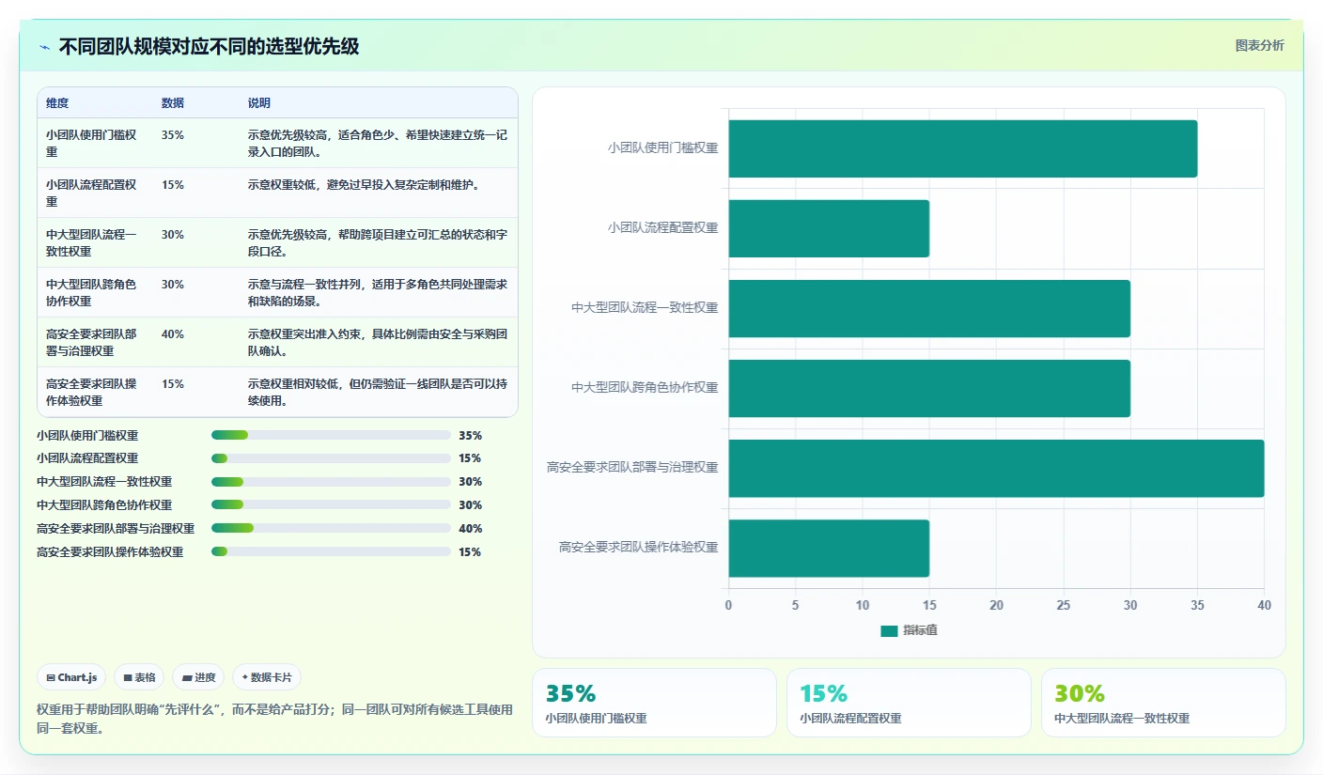Click the chart bar for 高安全要求团队部署与治理权重

point(996,468)
